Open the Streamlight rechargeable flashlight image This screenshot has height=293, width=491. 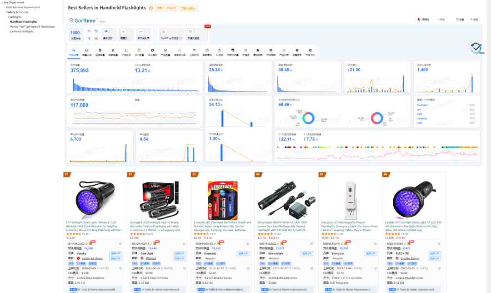tap(287, 200)
